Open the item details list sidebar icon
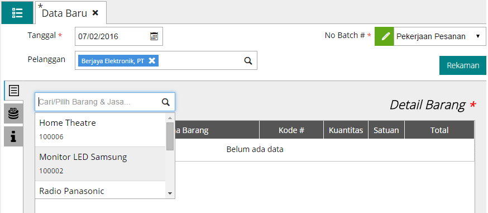Screen dimensions: 488x213 [14, 91]
